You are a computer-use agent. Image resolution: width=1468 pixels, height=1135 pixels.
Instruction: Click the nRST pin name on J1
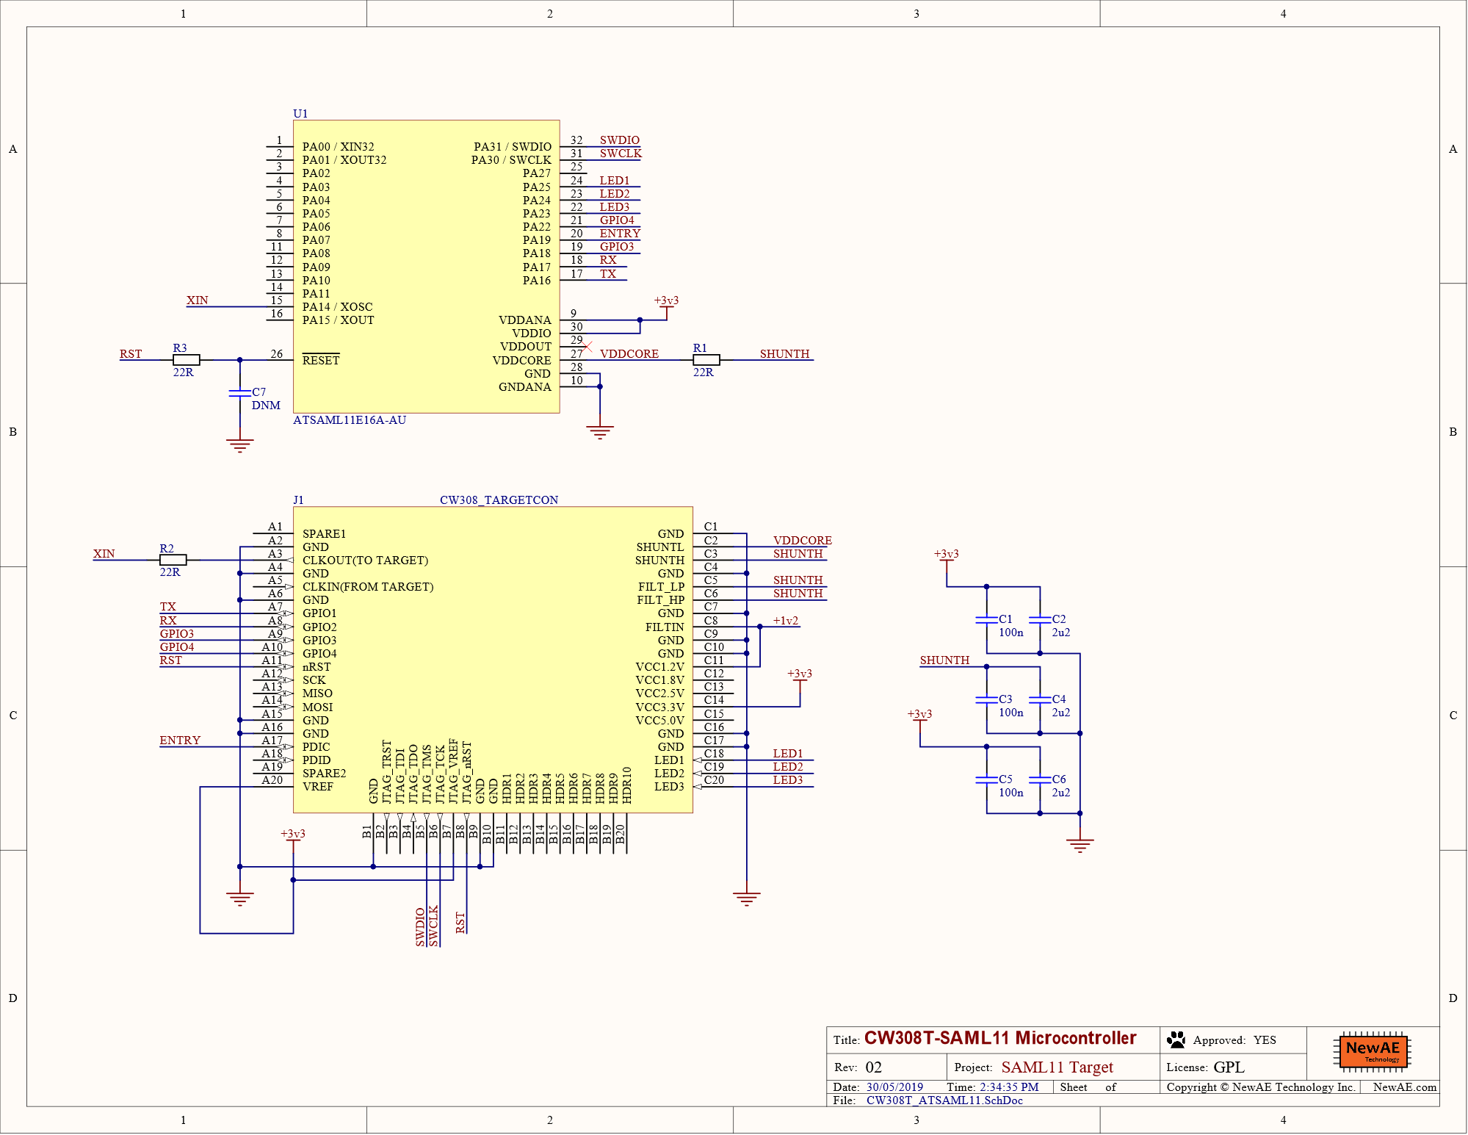coord(316,666)
